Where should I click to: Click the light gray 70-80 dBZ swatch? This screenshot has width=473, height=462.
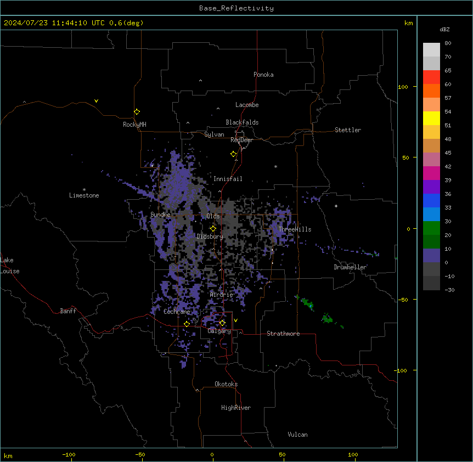click(x=431, y=49)
